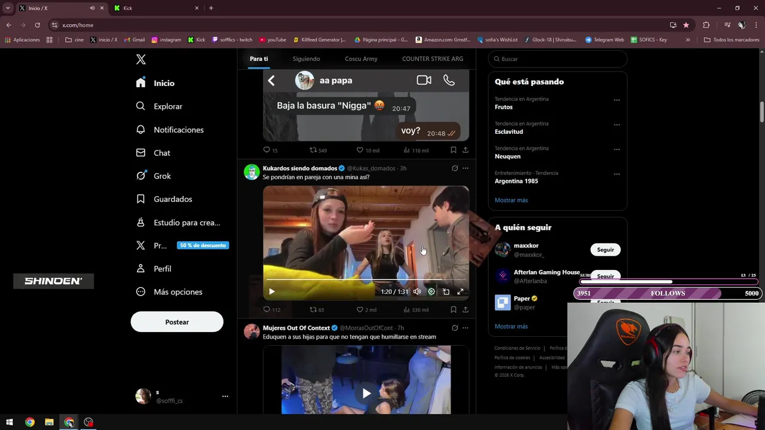View analytics of Kukardos post (336 mil)
The image size is (765, 430).
416,309
